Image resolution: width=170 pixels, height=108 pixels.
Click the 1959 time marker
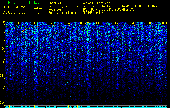pyautogui.click(x=148, y=23)
